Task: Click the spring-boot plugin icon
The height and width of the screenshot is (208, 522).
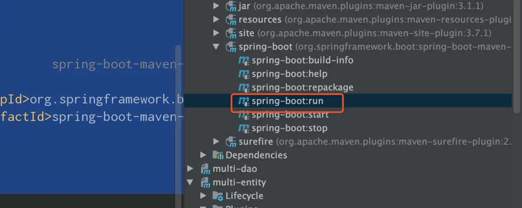Action: [x=231, y=47]
